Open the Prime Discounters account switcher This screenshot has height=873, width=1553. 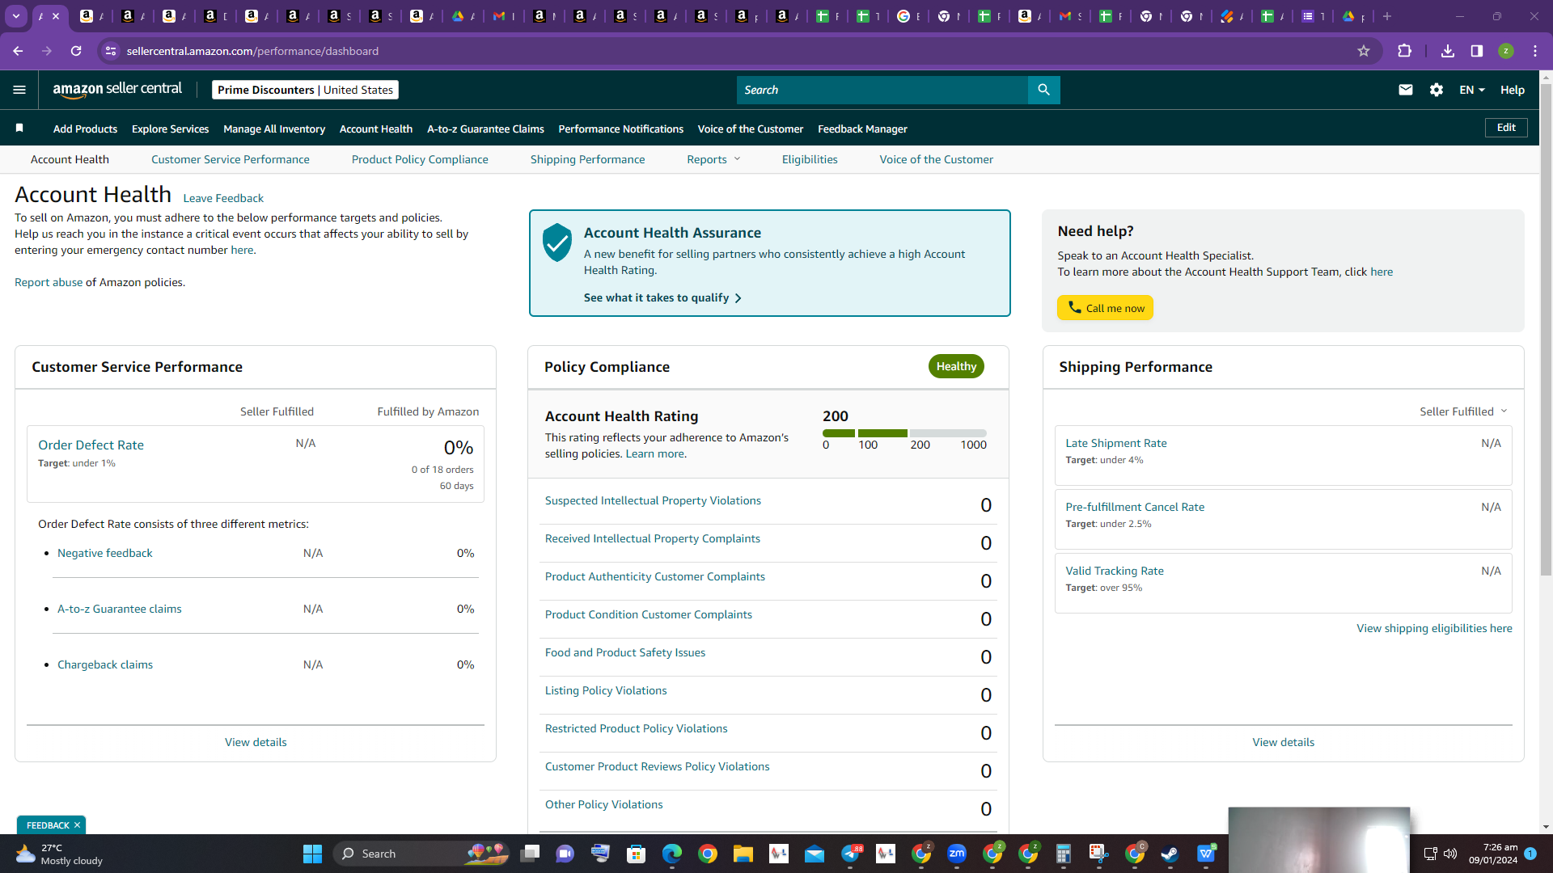coord(305,90)
